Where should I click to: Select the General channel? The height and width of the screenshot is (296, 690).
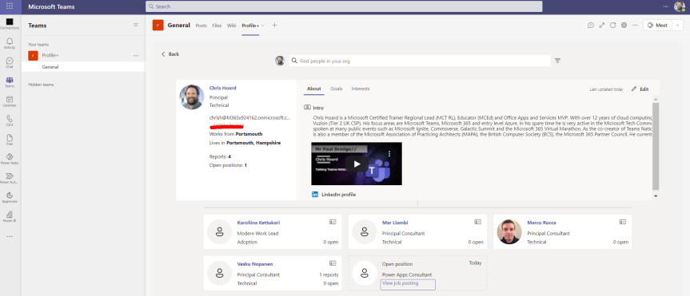coord(83,67)
